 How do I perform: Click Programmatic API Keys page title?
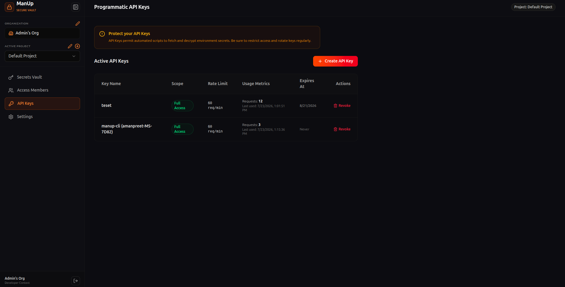point(122,7)
